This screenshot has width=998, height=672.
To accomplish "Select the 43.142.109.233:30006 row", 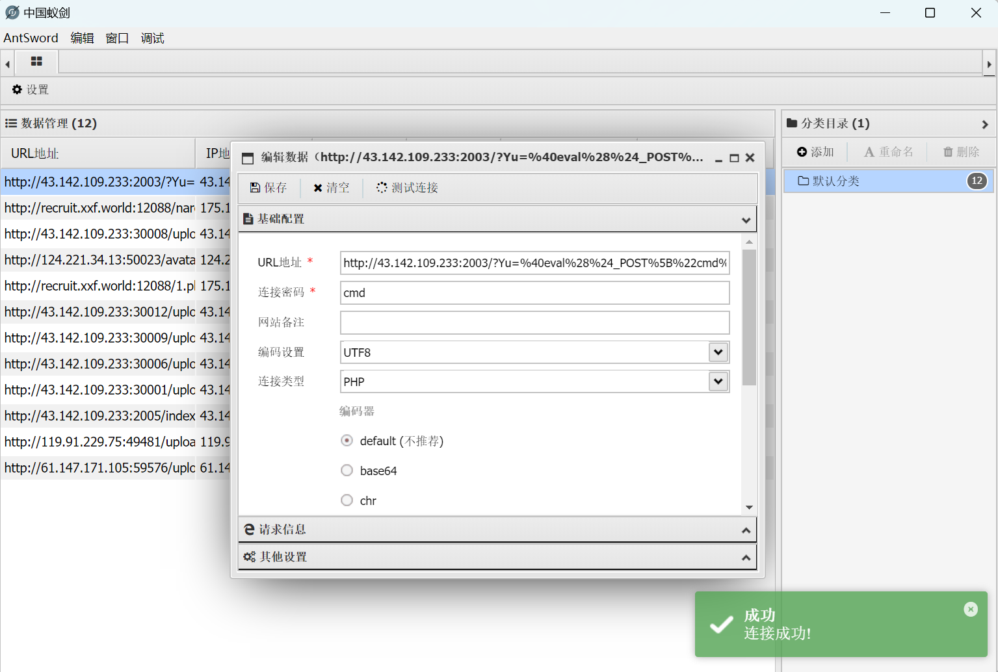I will (116, 364).
